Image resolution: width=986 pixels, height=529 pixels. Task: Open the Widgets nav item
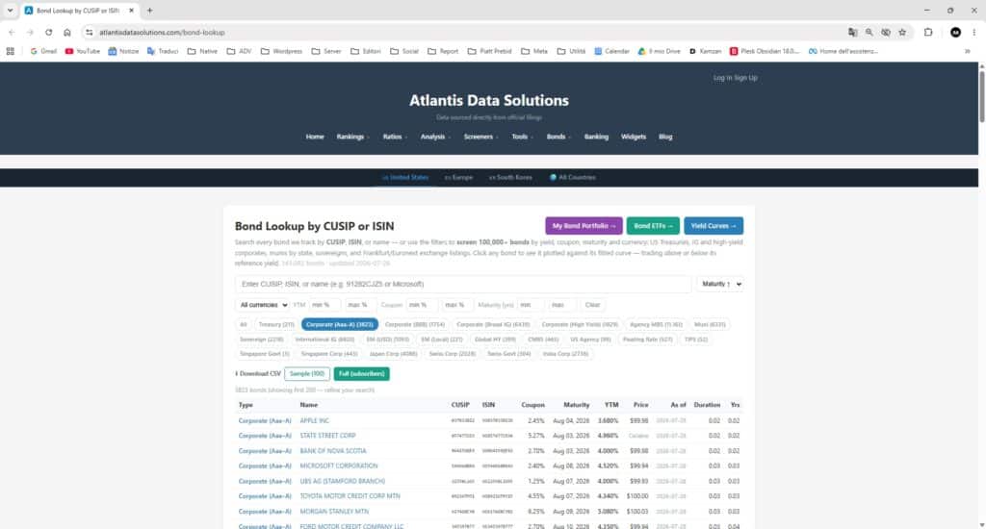pyautogui.click(x=634, y=137)
